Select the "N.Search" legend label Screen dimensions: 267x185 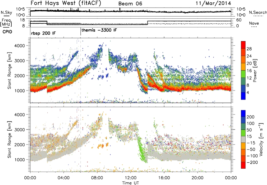(258, 12)
